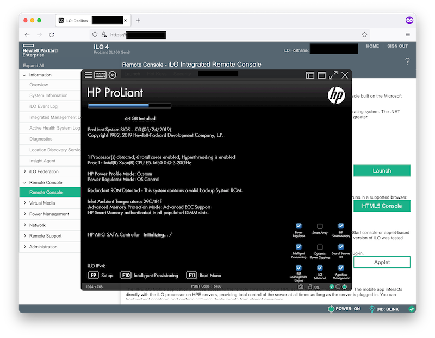Toggle the iLO Management Engine checkbox

[299, 268]
